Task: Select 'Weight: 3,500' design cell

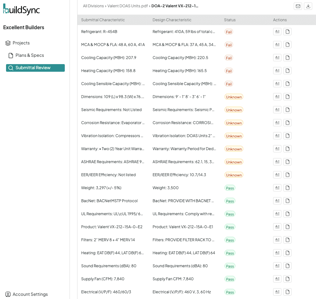Action: pyautogui.click(x=165, y=188)
